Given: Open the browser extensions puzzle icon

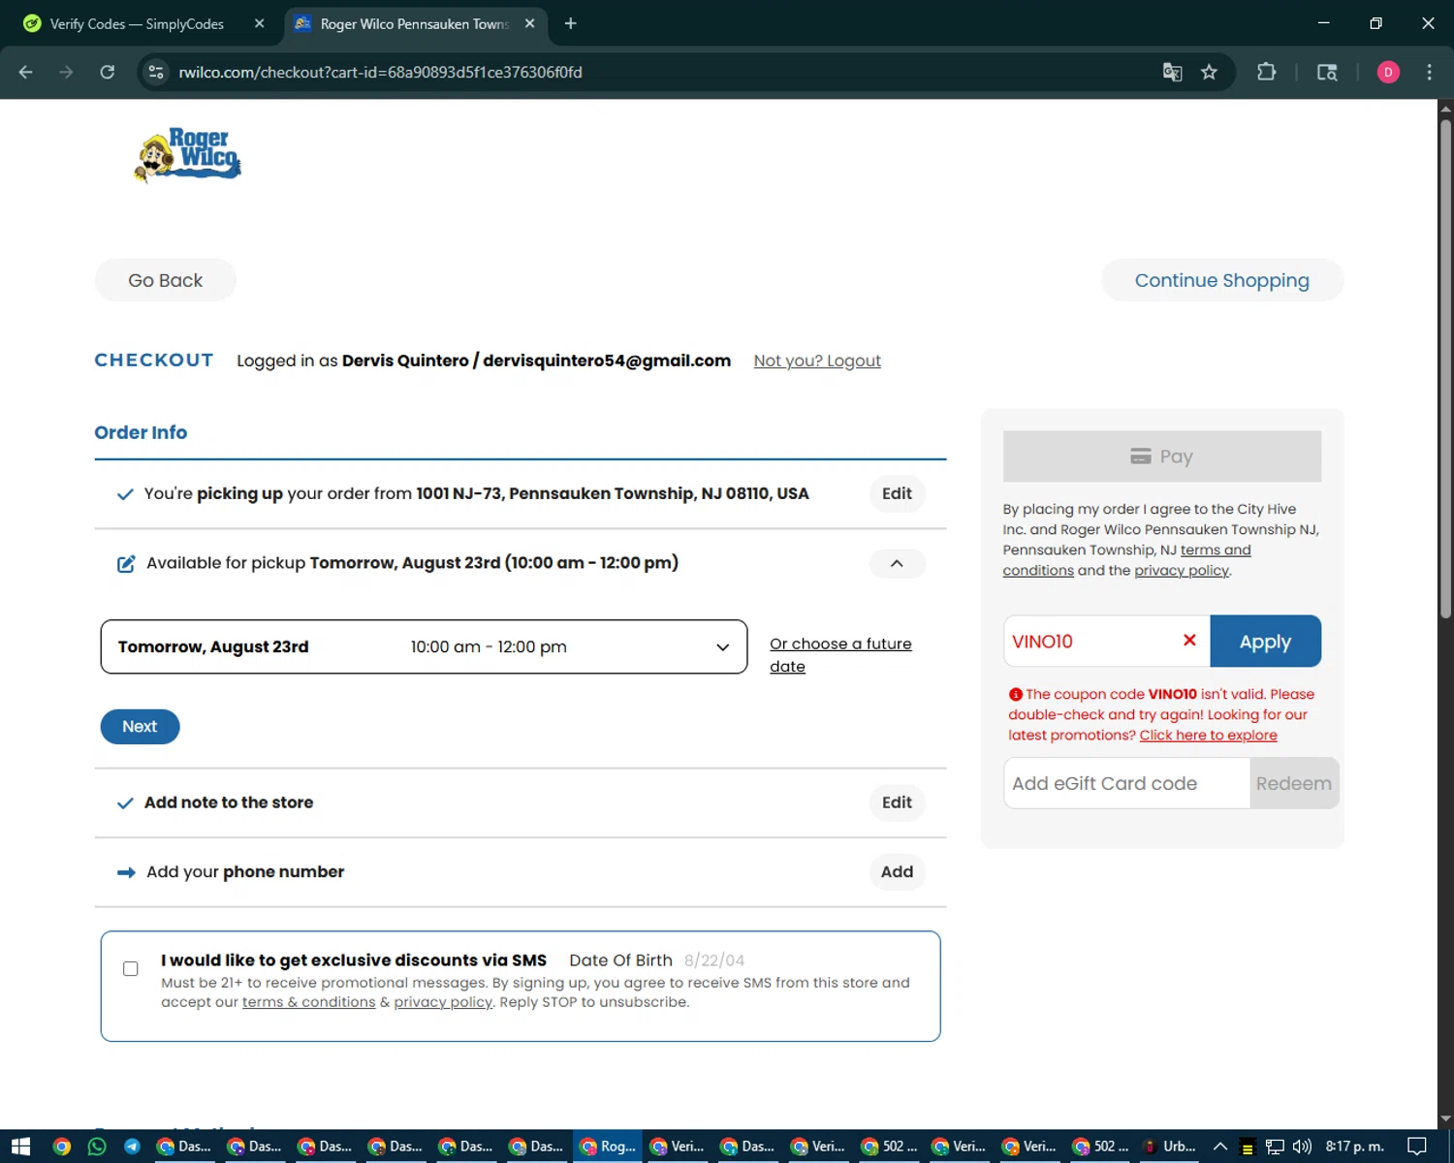Looking at the screenshot, I should [1266, 72].
